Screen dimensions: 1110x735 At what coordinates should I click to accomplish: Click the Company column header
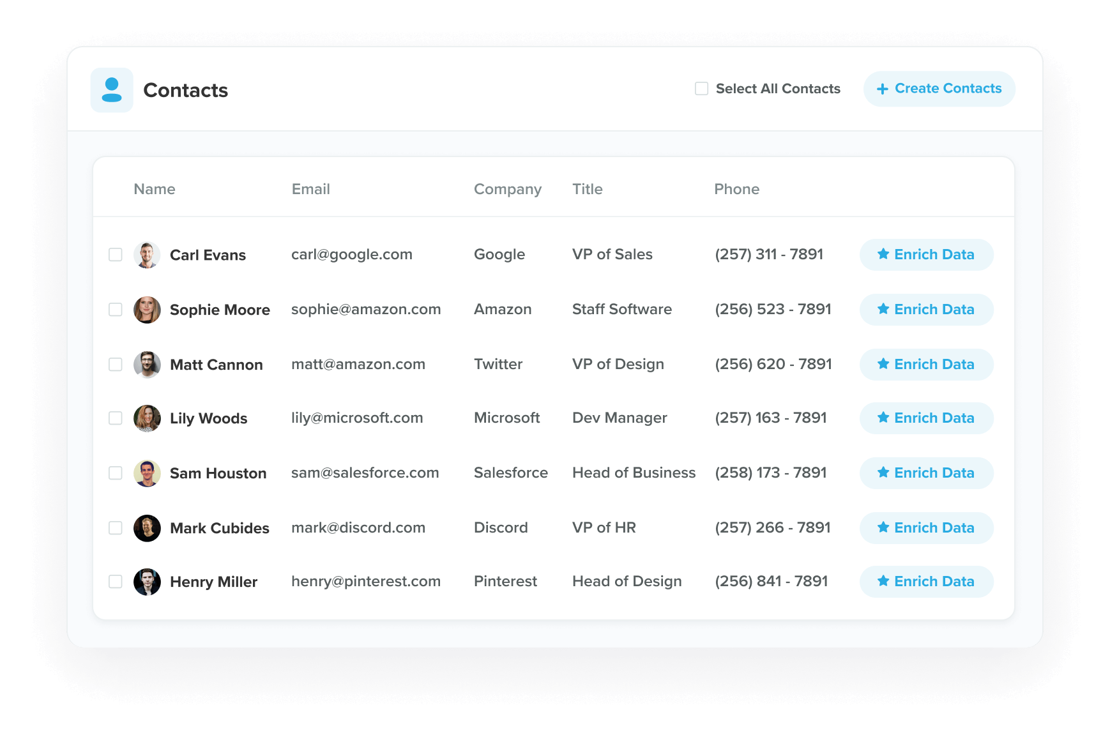(x=508, y=190)
